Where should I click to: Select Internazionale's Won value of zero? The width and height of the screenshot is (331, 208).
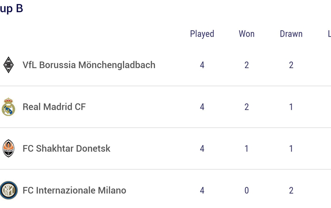pos(246,191)
